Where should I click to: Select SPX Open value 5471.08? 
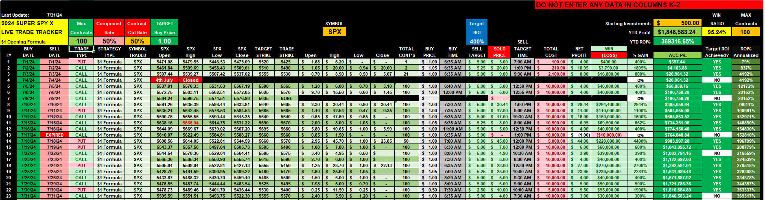164,62
